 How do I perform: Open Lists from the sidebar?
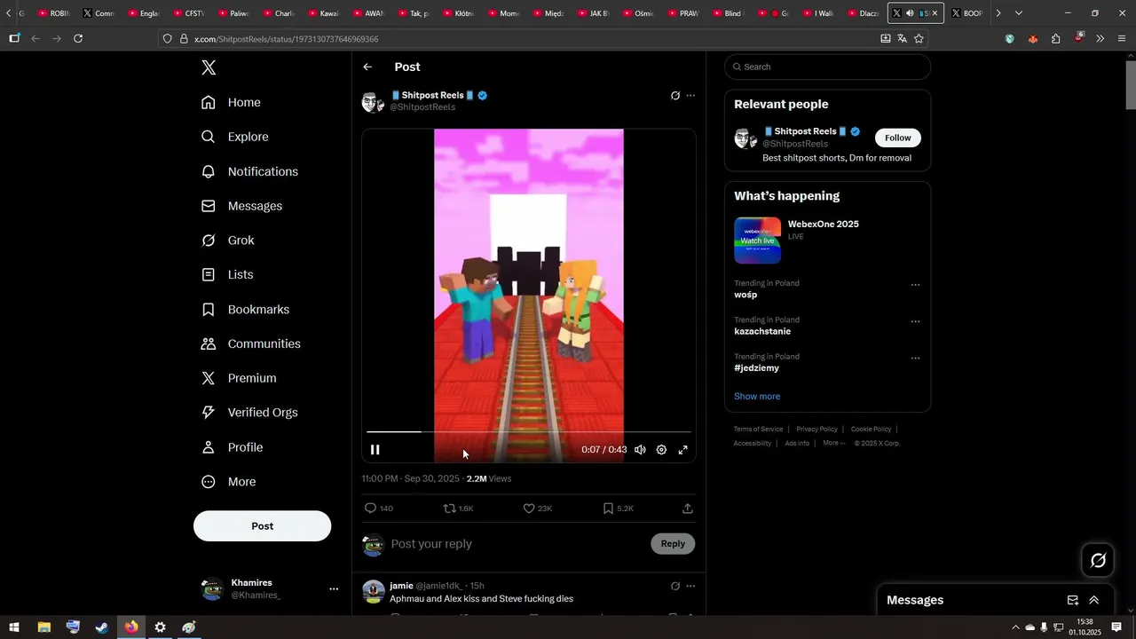[x=227, y=275]
